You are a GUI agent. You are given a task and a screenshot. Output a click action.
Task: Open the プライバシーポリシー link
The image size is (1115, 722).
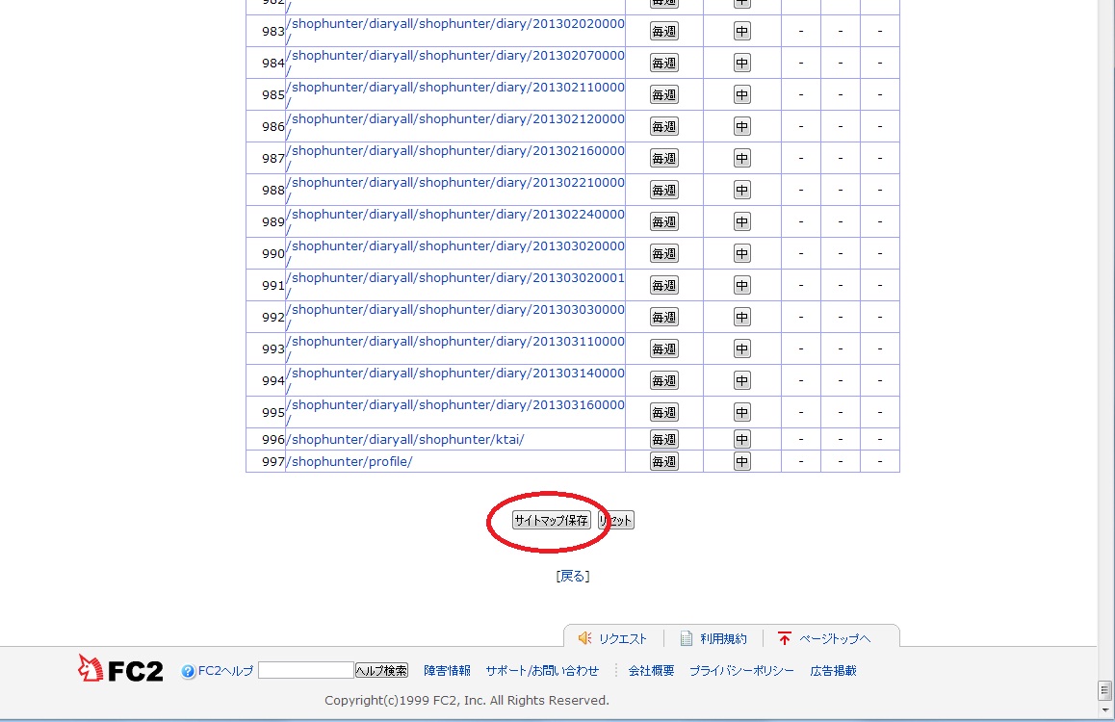coord(741,670)
